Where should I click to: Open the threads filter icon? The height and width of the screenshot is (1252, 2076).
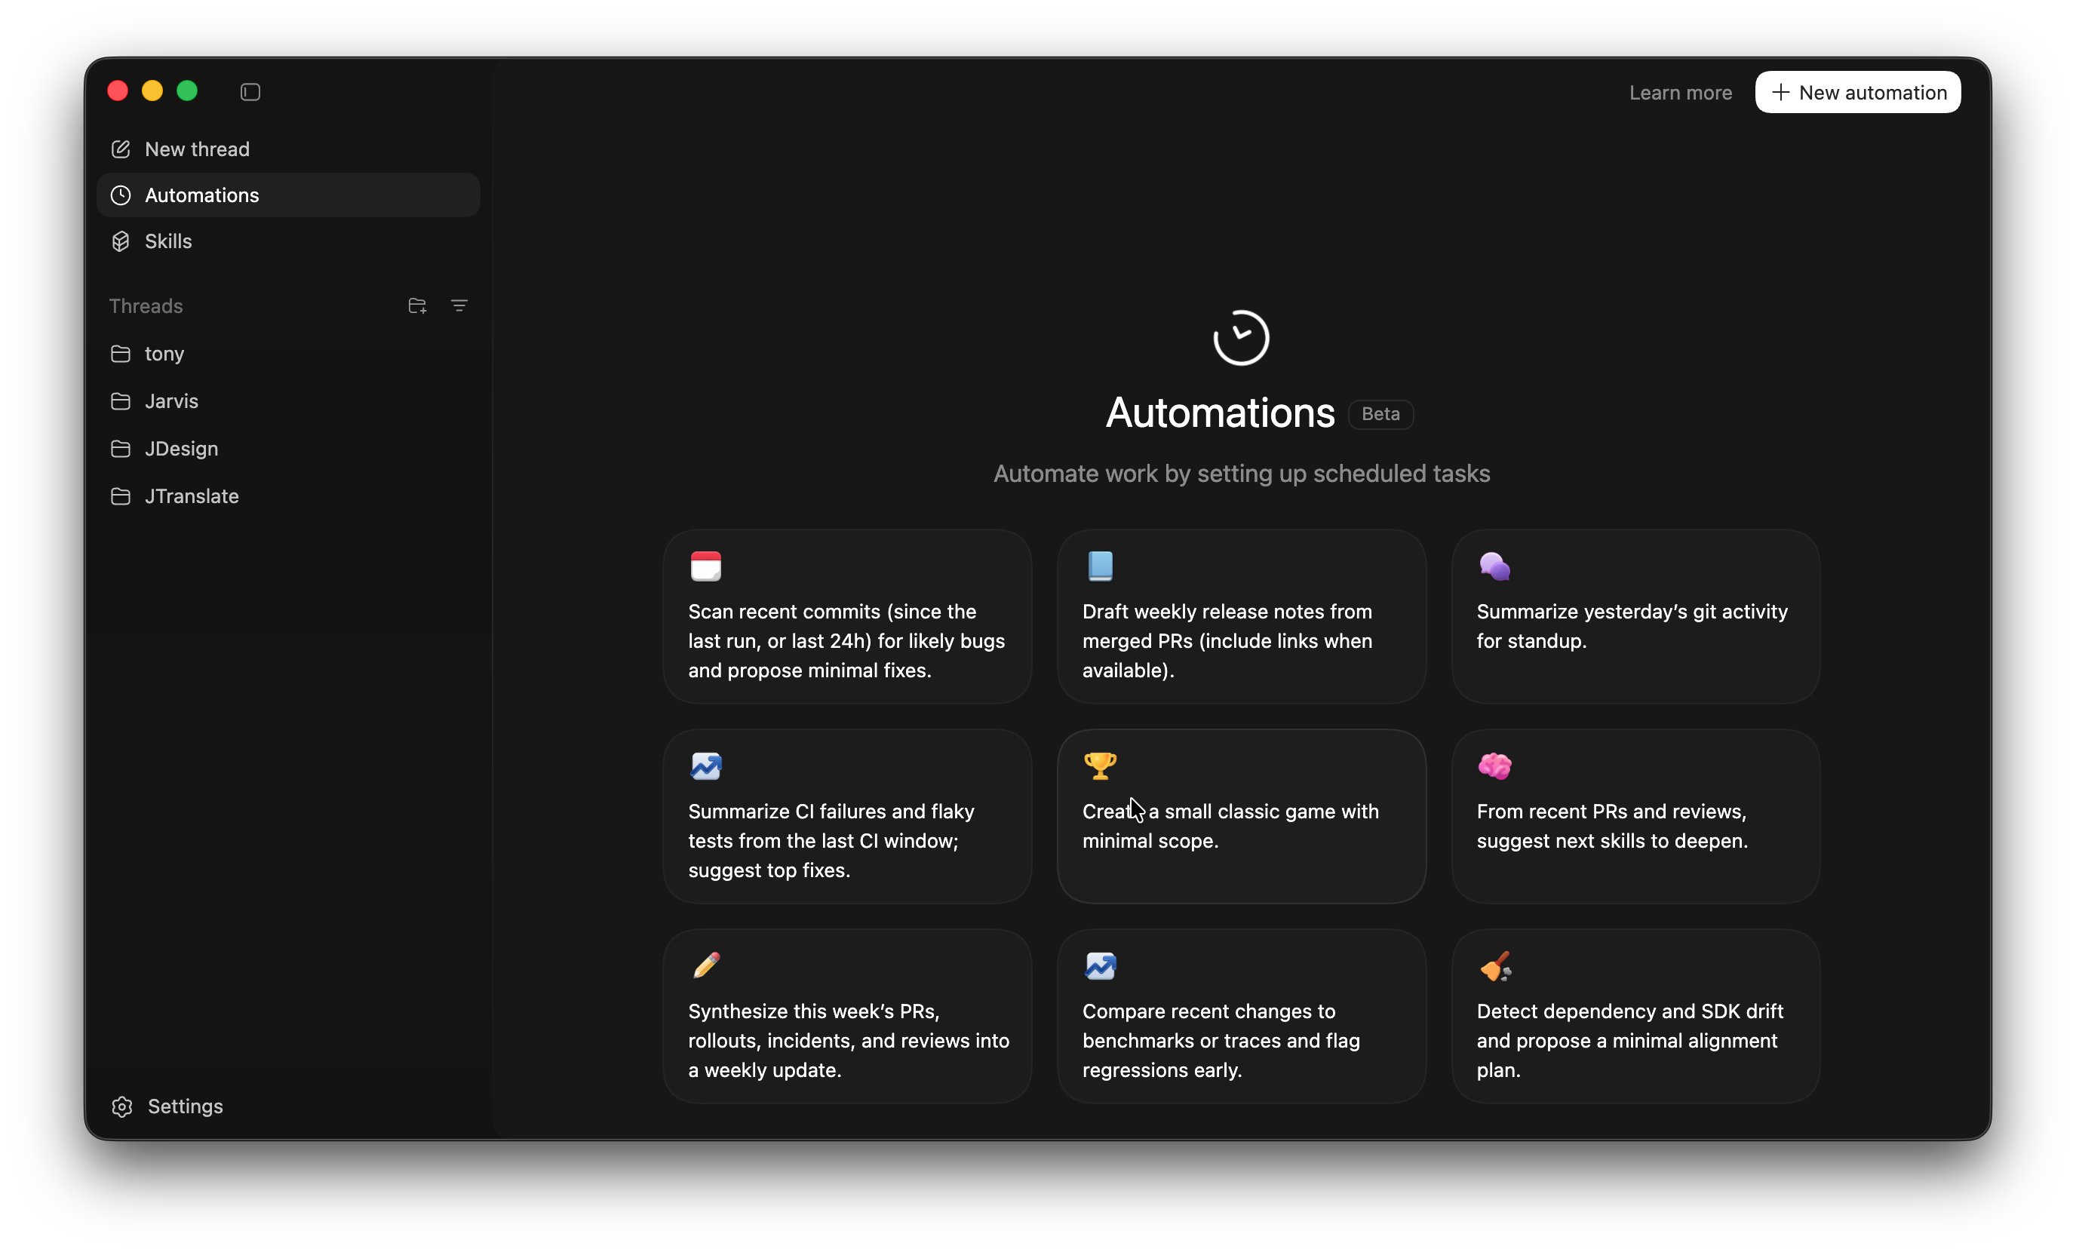click(x=459, y=306)
